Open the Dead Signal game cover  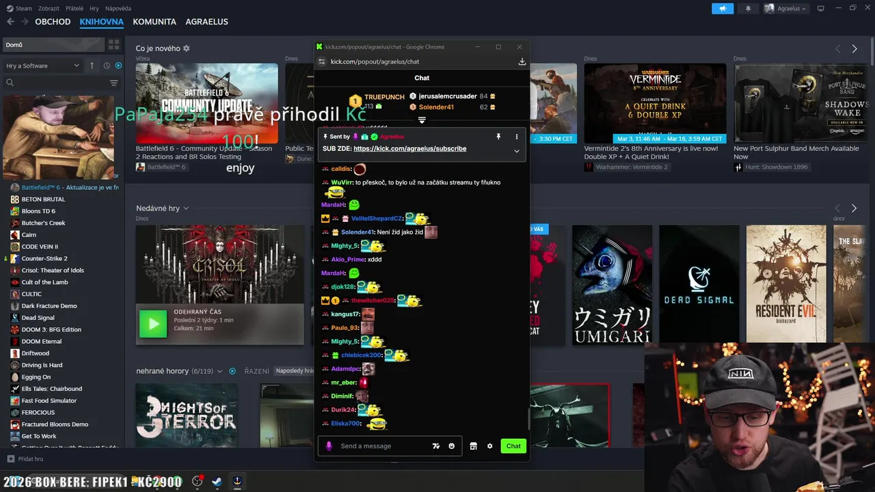tap(699, 284)
